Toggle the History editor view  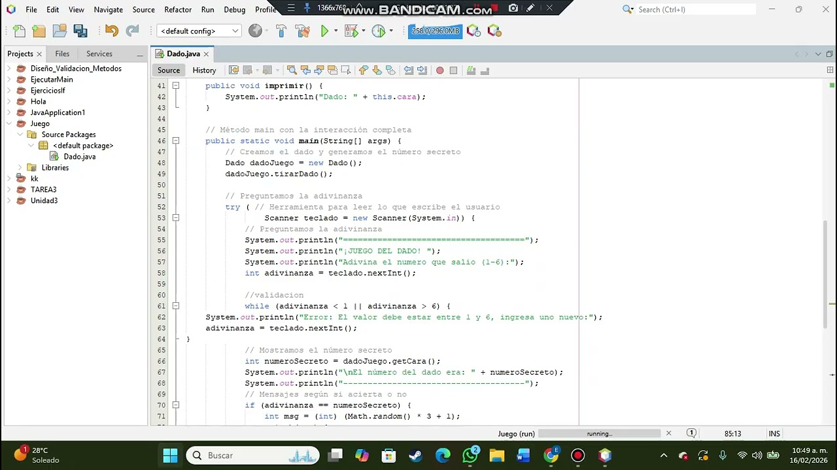coord(204,70)
